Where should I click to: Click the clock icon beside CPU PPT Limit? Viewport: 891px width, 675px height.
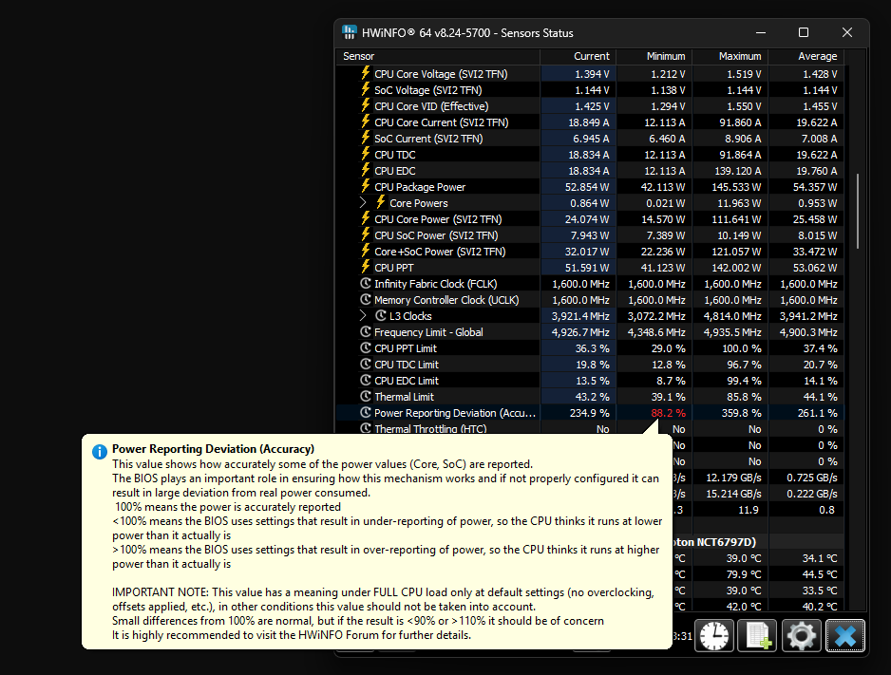(x=366, y=348)
